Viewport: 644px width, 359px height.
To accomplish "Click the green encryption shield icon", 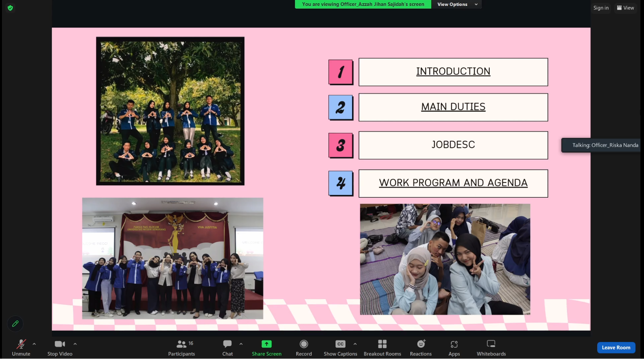I will tap(10, 8).
